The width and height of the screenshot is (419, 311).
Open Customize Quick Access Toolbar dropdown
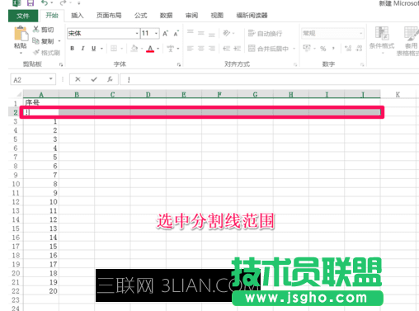79,3
